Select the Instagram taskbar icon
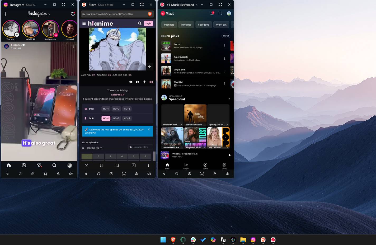 coord(253,240)
